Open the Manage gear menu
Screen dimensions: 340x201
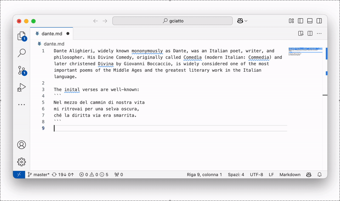click(x=22, y=162)
